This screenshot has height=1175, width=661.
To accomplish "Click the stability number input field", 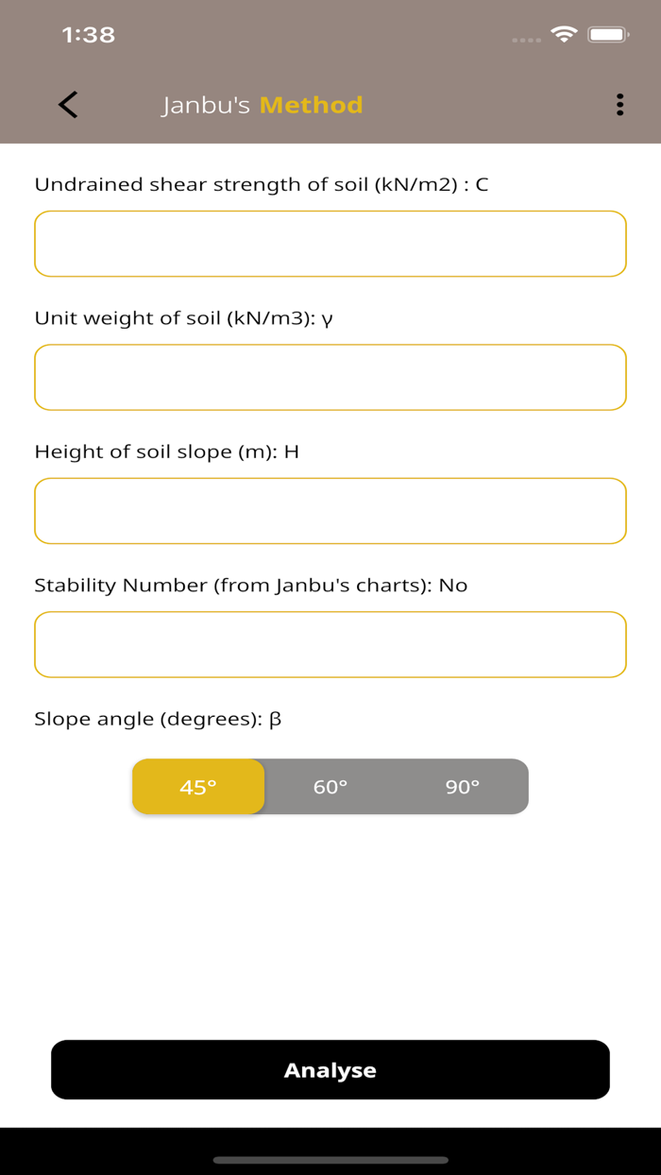I will pos(330,644).
